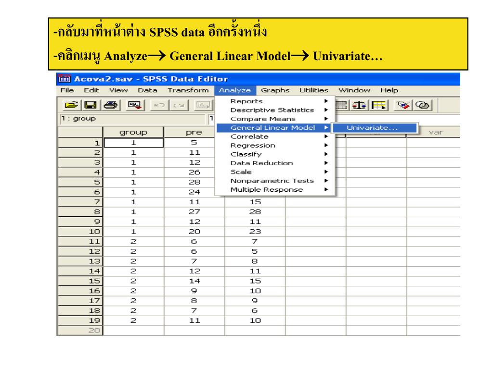Open the Help menu
The height and width of the screenshot is (369, 493).
389,90
